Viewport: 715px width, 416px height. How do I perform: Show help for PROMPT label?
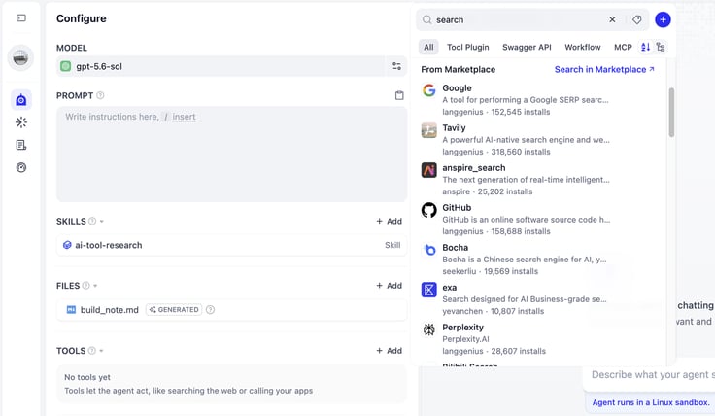point(100,95)
